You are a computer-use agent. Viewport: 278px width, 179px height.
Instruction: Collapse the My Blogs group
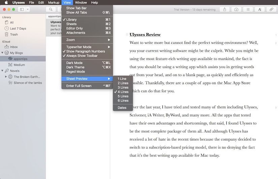tap(2, 53)
